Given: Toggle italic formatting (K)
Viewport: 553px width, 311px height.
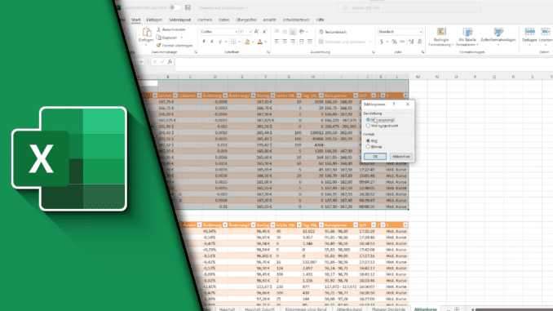Looking at the screenshot, I should [x=212, y=42].
